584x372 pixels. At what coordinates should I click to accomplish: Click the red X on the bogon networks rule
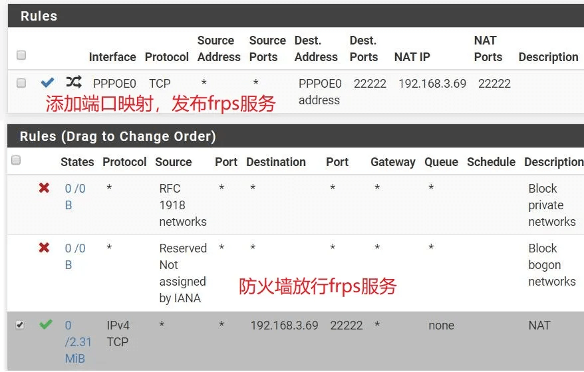(44, 248)
